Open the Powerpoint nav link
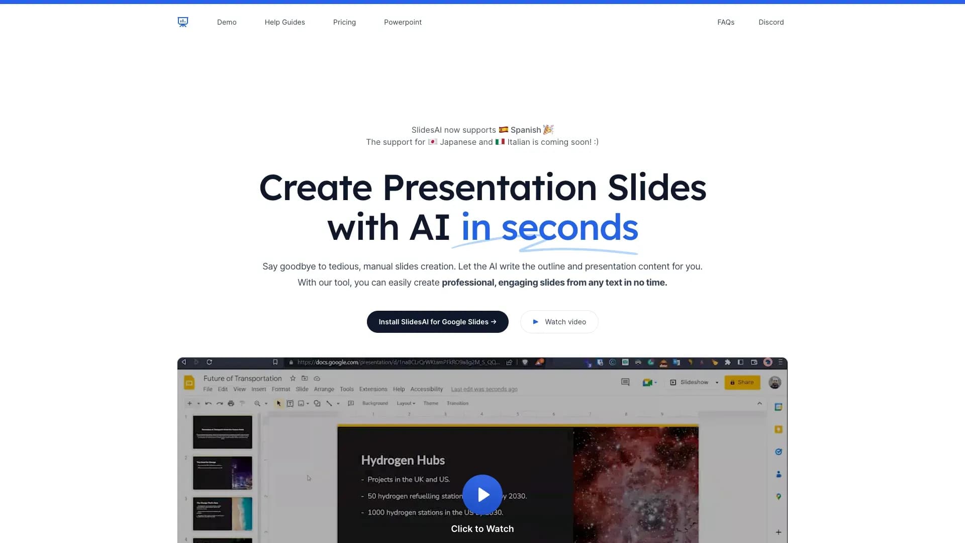The image size is (965, 543). (x=403, y=22)
